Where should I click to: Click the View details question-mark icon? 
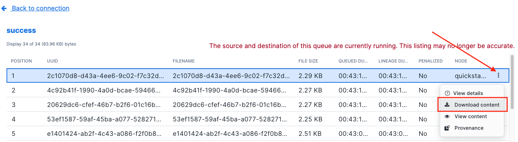coord(447,93)
